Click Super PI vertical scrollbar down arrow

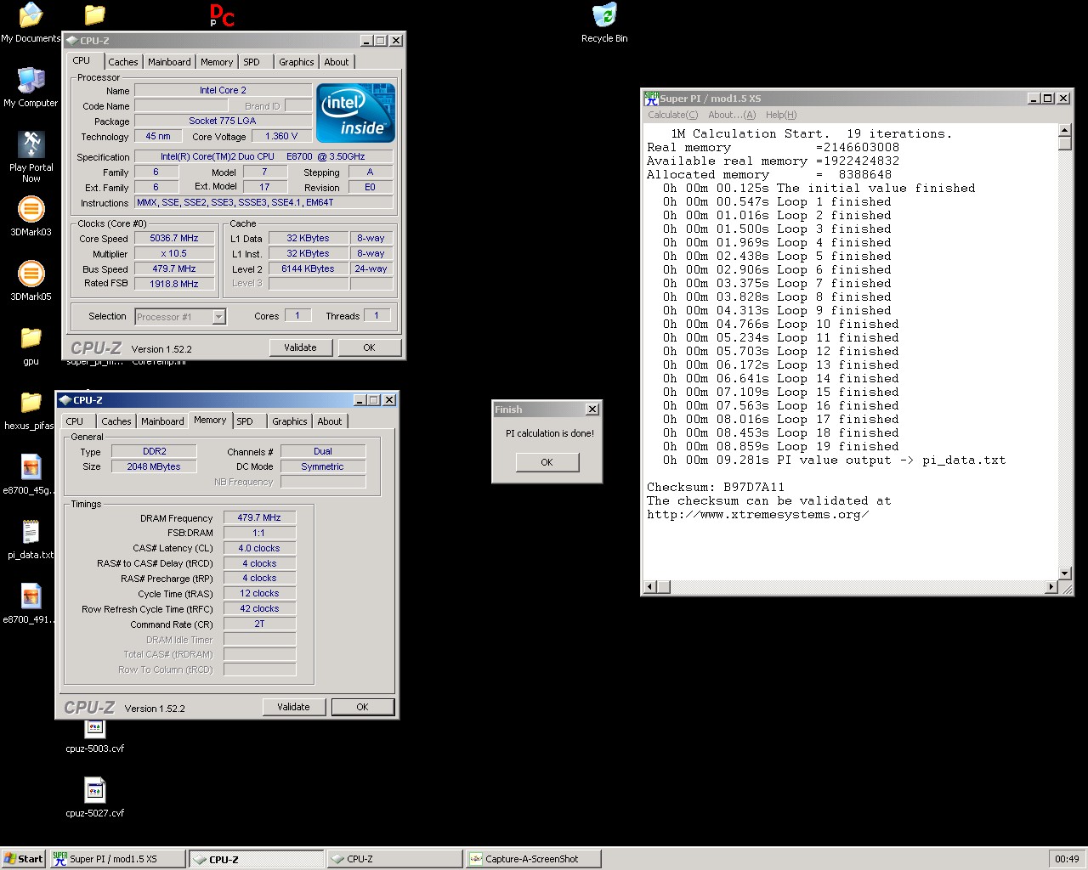point(1065,573)
